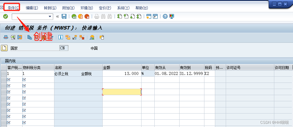Screen dimensions: 293x127
Task: Open the 附加(X) menu
Action: (x=68, y=8)
